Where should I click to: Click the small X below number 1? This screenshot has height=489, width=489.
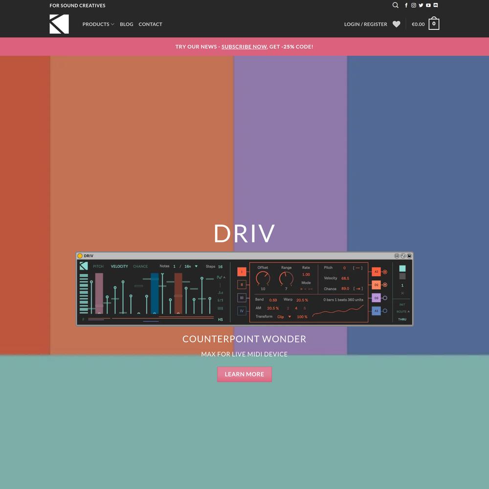(x=402, y=293)
